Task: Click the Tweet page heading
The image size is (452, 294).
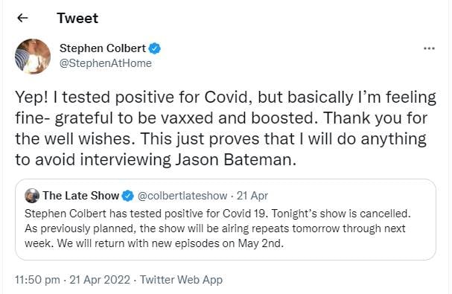Action: pyautogui.click(x=77, y=18)
